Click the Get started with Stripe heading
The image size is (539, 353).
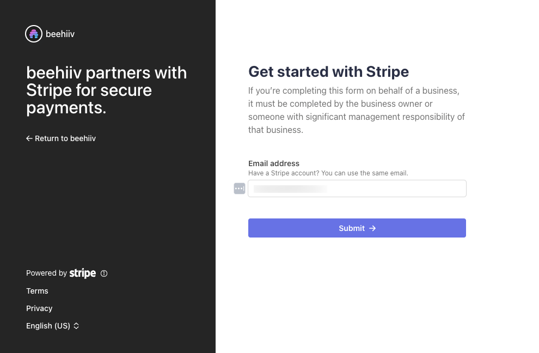(328, 71)
